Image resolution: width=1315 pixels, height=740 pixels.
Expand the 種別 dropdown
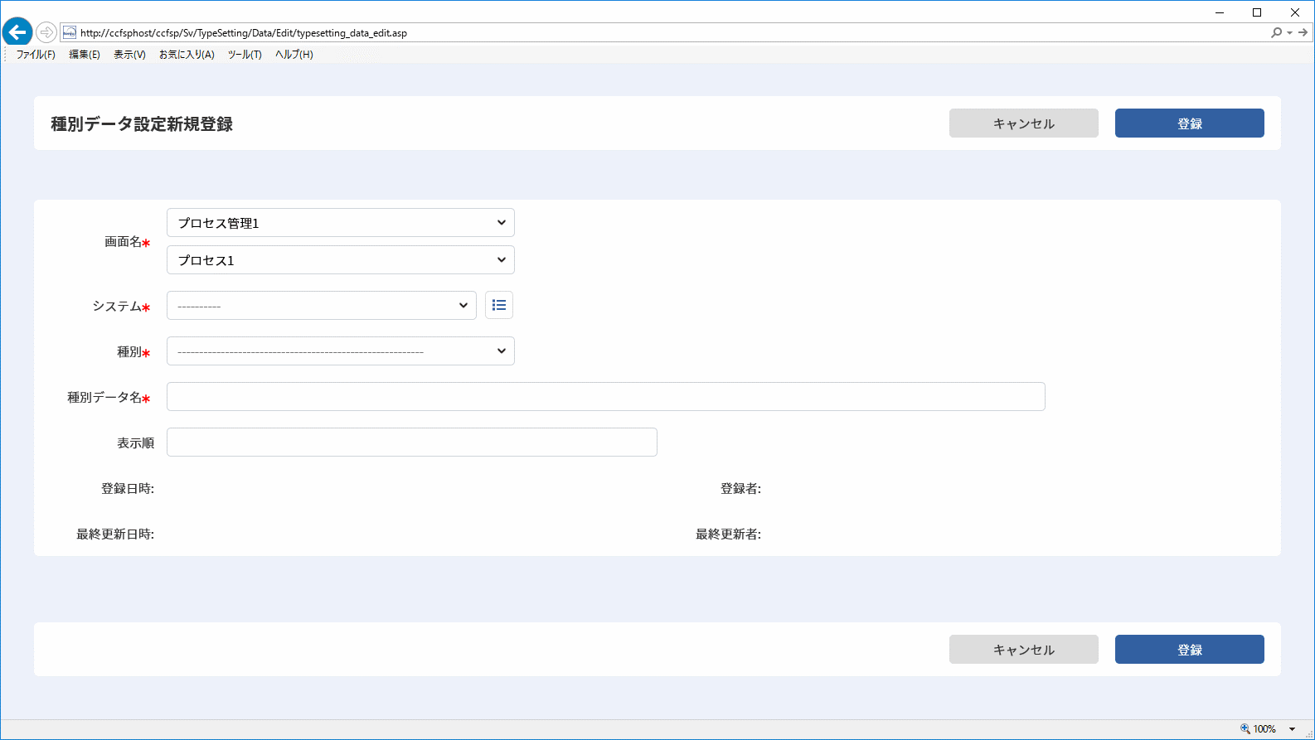tap(341, 351)
